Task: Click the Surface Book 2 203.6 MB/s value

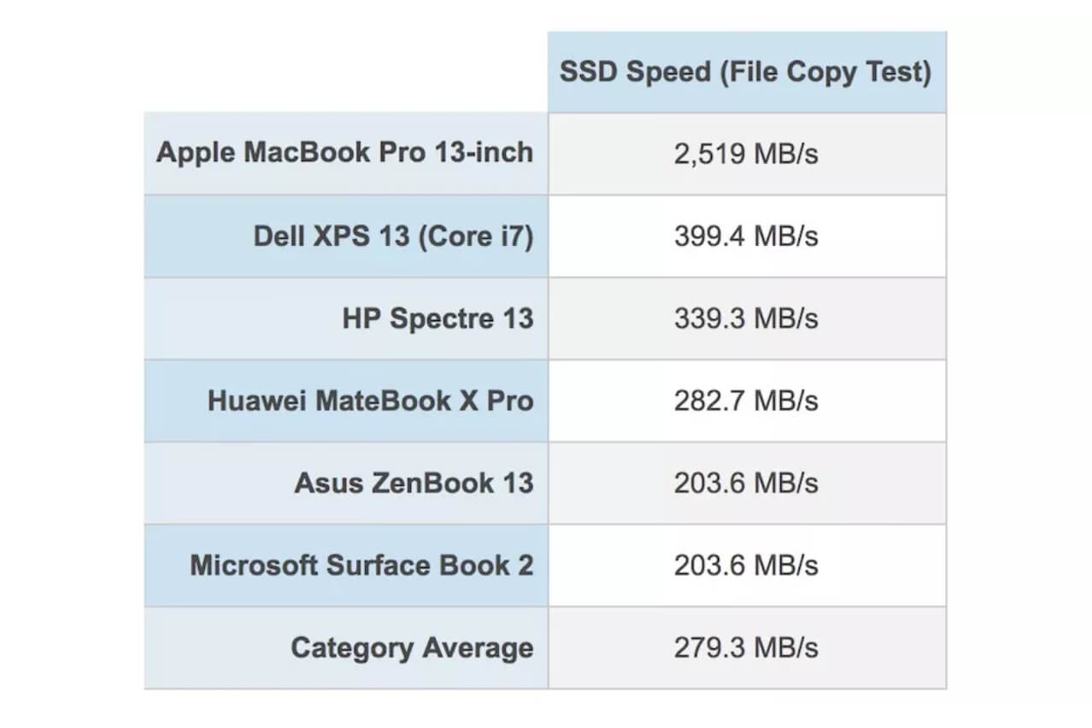Action: point(747,566)
